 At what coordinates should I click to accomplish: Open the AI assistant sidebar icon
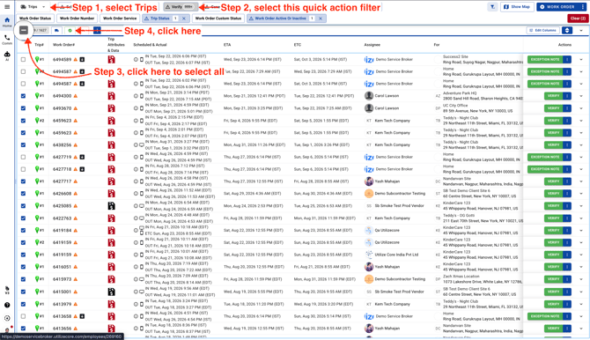point(7,55)
